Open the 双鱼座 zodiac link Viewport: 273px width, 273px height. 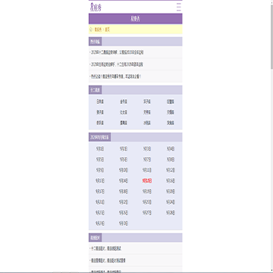pyautogui.click(x=171, y=123)
